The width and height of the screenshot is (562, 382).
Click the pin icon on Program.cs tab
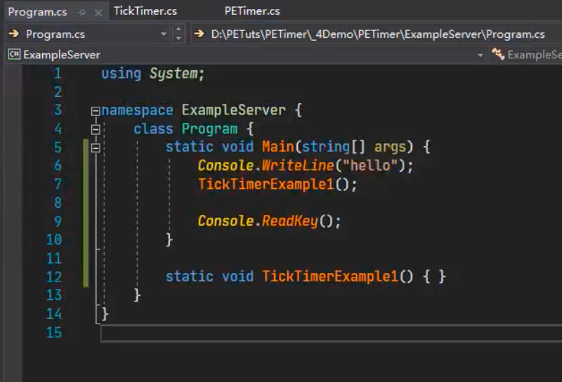(82, 12)
